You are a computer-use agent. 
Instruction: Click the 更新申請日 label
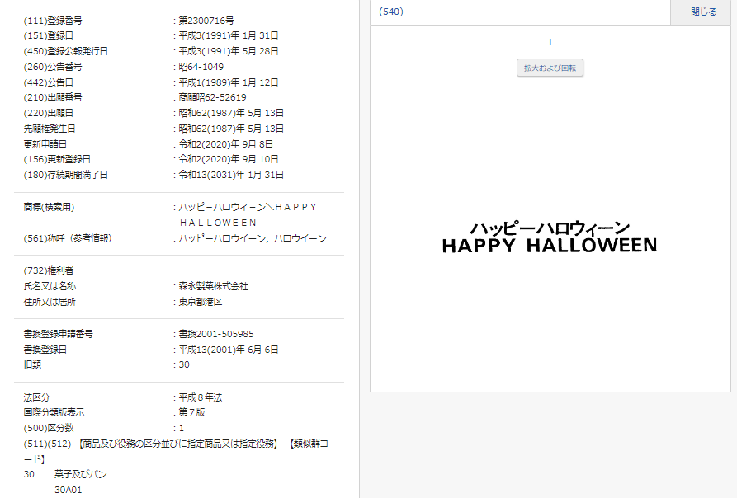pos(45,144)
